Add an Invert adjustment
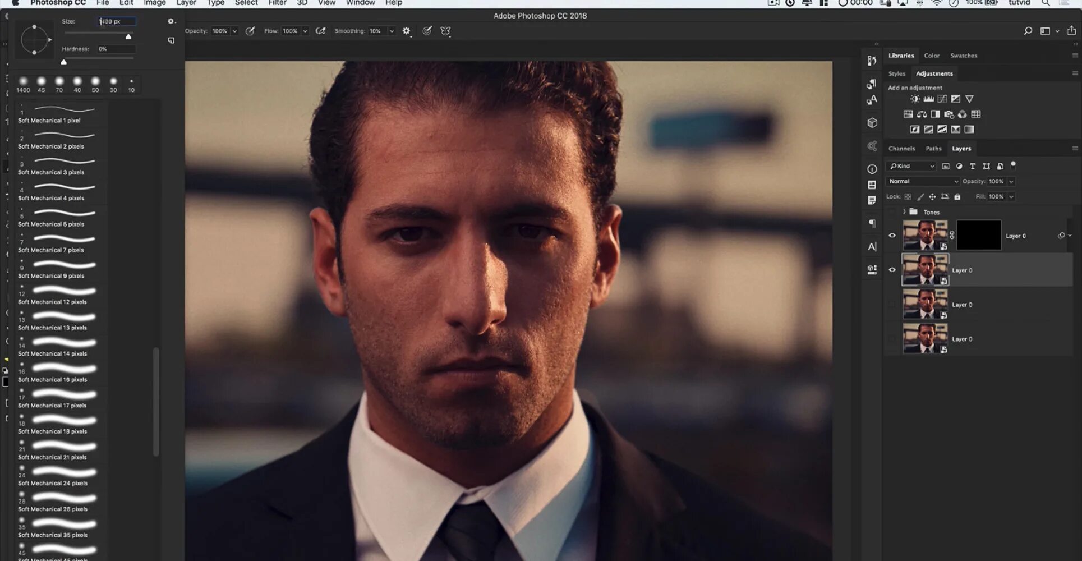Image resolution: width=1082 pixels, height=561 pixels. [x=915, y=130]
